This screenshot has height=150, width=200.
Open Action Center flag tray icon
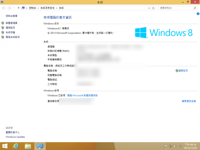coord(166,146)
